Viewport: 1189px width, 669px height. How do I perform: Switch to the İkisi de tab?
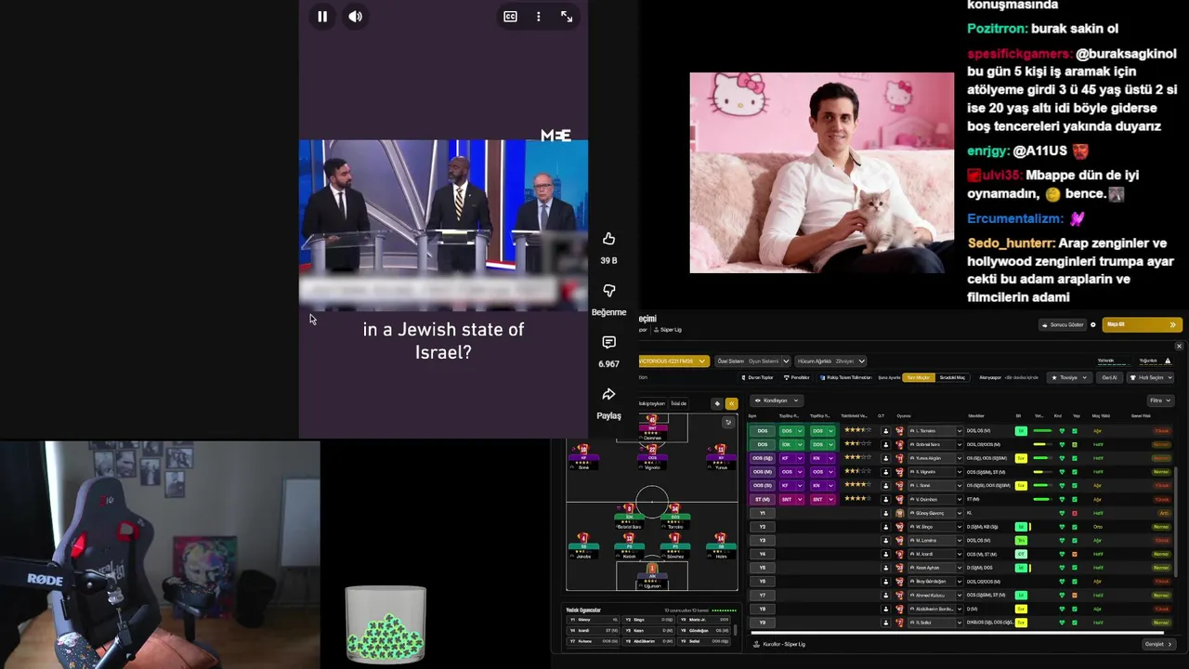tap(678, 403)
